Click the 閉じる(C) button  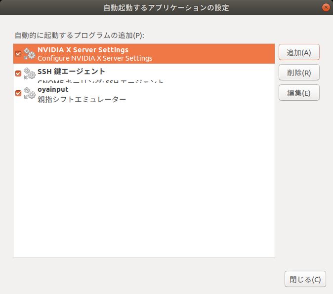coord(305,279)
